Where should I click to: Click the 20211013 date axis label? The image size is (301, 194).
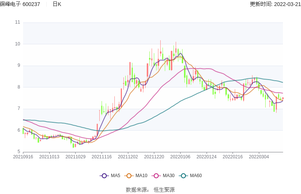49,157
